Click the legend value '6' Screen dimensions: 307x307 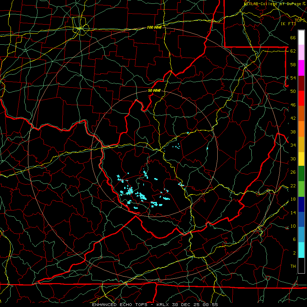(294, 239)
